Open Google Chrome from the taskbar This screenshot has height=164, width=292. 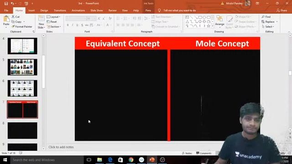click(131, 160)
